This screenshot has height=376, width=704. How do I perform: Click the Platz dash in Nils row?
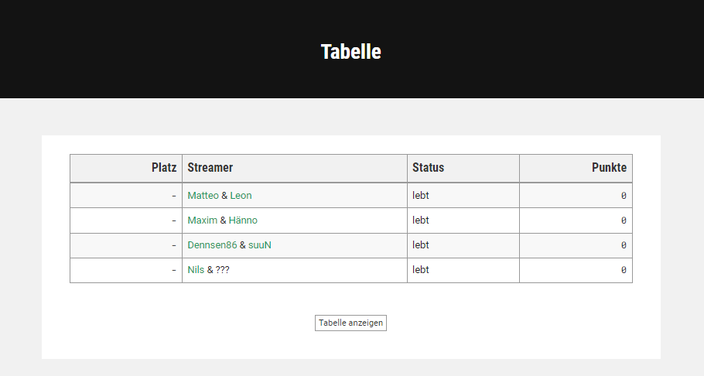[174, 270]
